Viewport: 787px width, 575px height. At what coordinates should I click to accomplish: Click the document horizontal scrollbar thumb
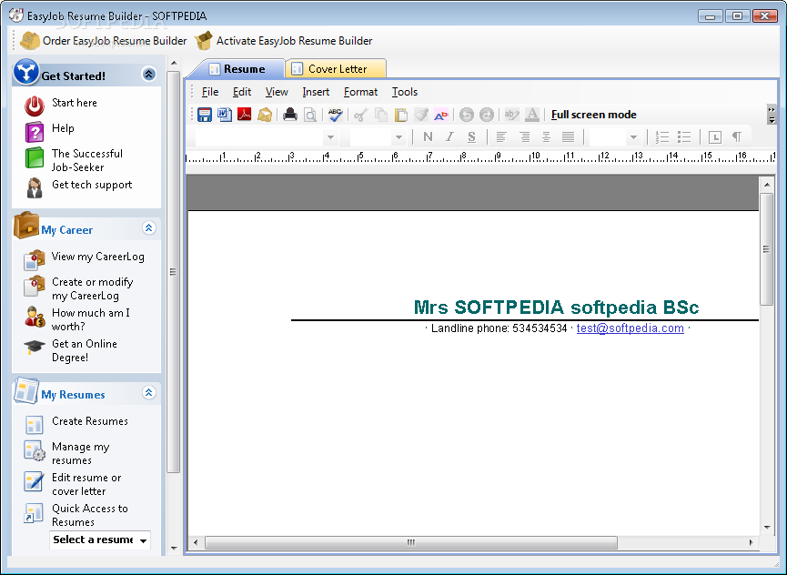(x=411, y=542)
